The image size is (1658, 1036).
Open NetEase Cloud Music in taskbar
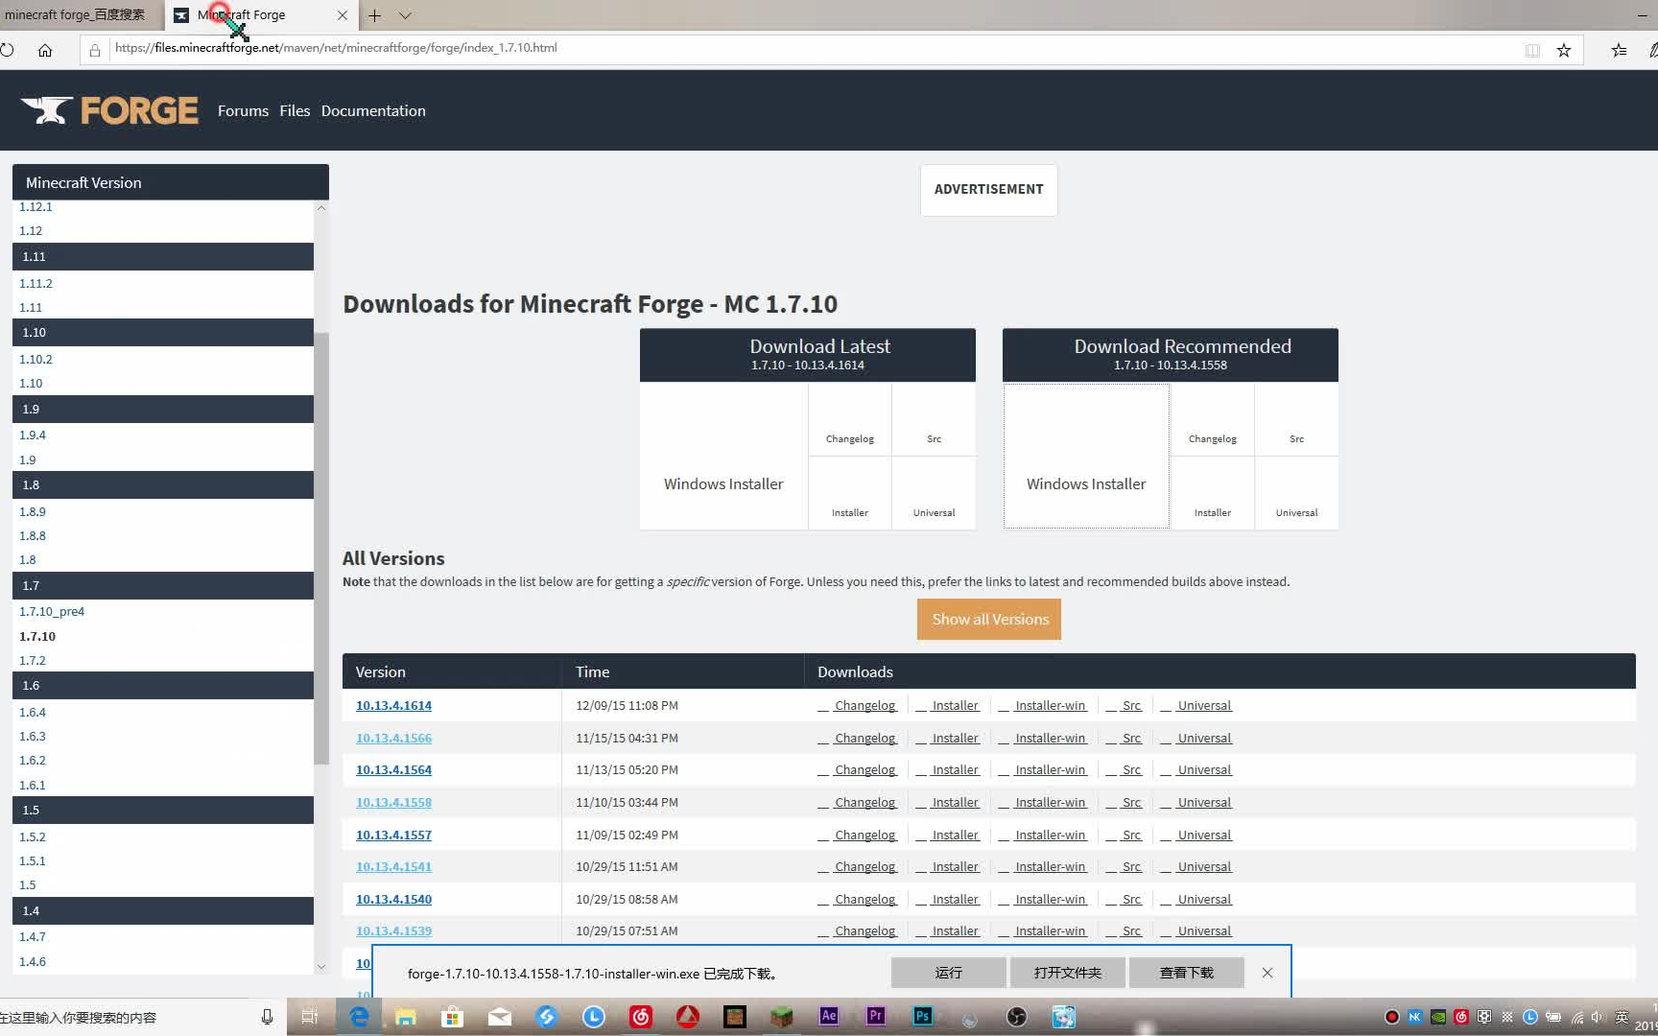641,1017
